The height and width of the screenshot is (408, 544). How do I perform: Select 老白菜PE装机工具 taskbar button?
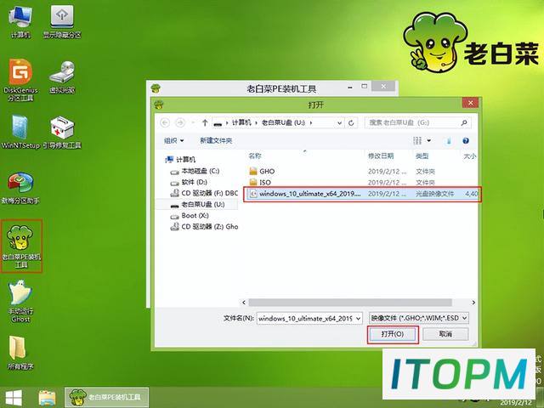pos(106,397)
